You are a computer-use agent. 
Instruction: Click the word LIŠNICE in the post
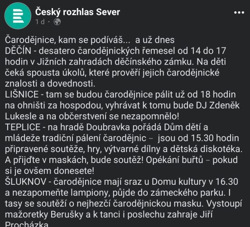[22, 94]
